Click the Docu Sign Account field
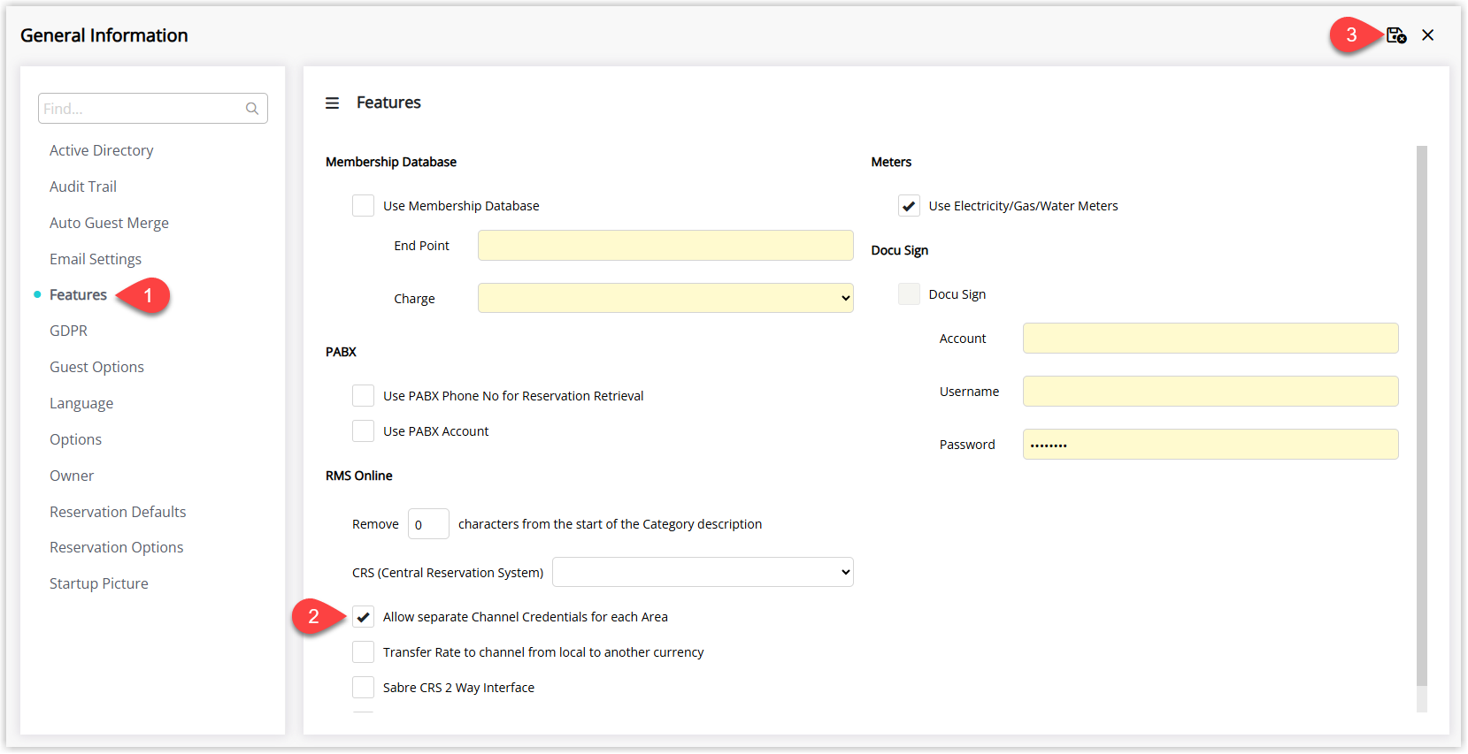 pyautogui.click(x=1211, y=339)
